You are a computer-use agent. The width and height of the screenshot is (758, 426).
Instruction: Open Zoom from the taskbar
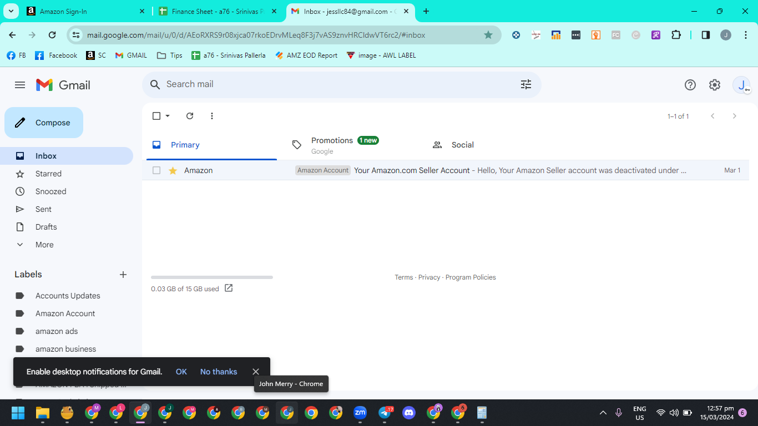pos(360,413)
